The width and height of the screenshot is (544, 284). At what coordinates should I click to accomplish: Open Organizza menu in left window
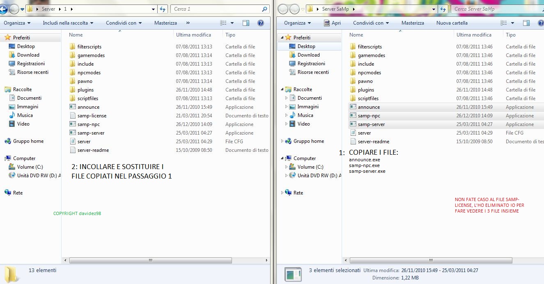[16, 23]
